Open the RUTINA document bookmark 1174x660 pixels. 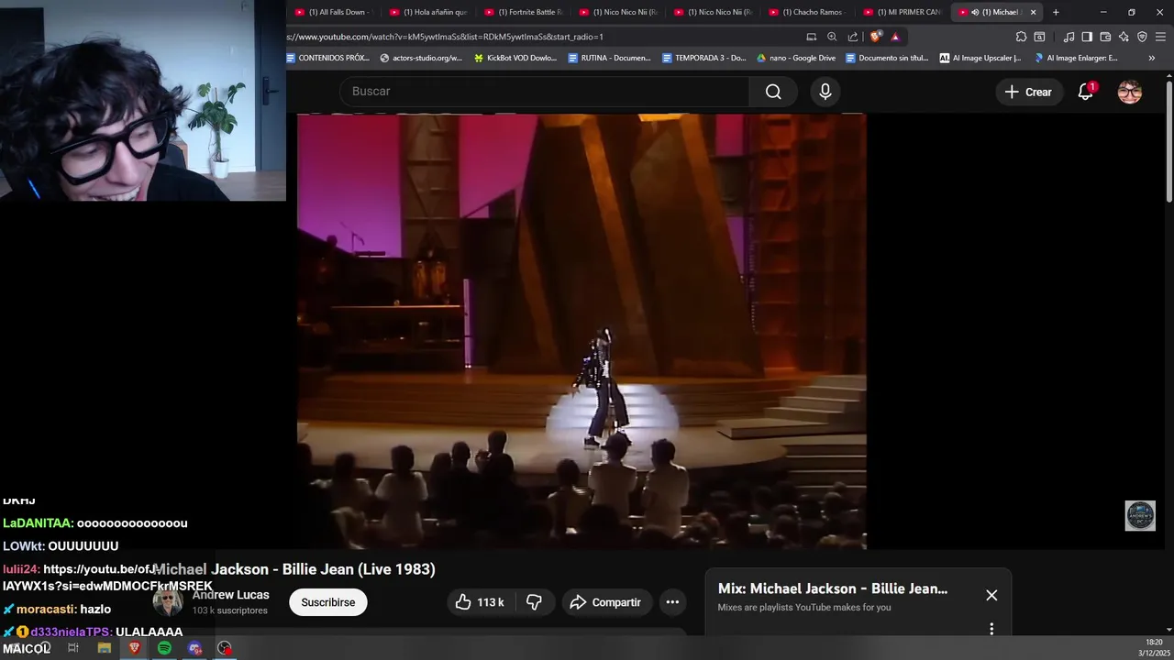(609, 58)
